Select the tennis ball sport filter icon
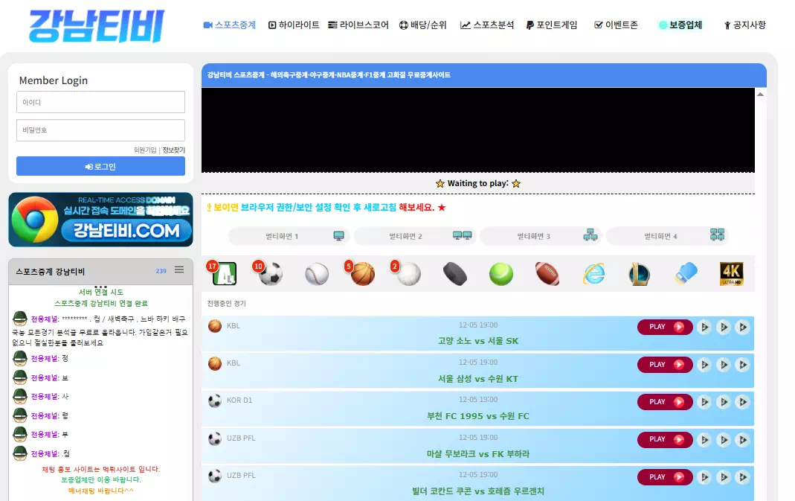The height and width of the screenshot is (501, 795). coord(501,274)
